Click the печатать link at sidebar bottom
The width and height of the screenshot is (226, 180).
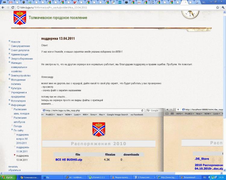click(x=13, y=166)
